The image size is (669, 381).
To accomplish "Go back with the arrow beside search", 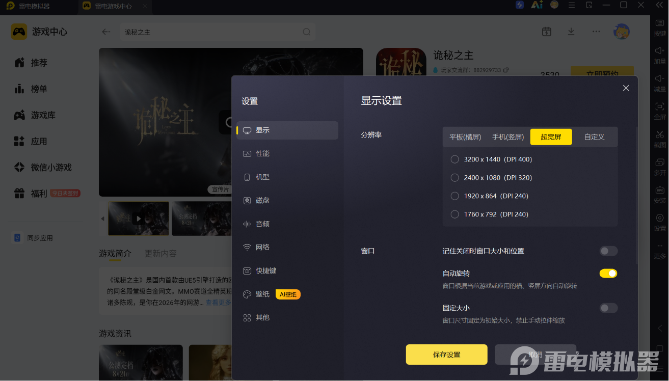I will click(106, 32).
